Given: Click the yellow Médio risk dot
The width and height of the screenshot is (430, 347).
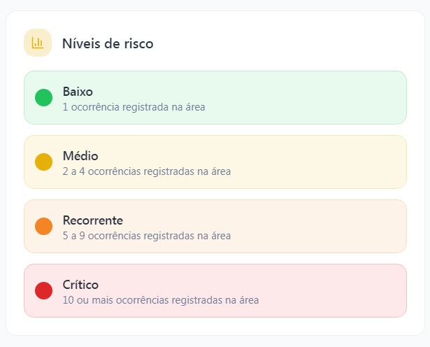Looking at the screenshot, I should coord(43,162).
